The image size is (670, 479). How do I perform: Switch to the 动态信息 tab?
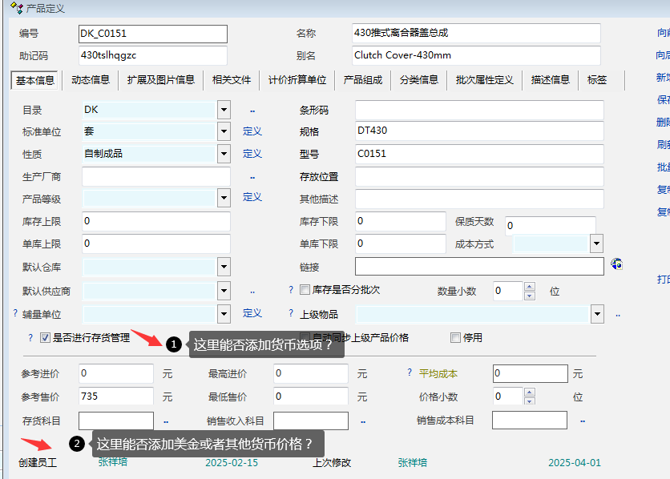tap(91, 80)
